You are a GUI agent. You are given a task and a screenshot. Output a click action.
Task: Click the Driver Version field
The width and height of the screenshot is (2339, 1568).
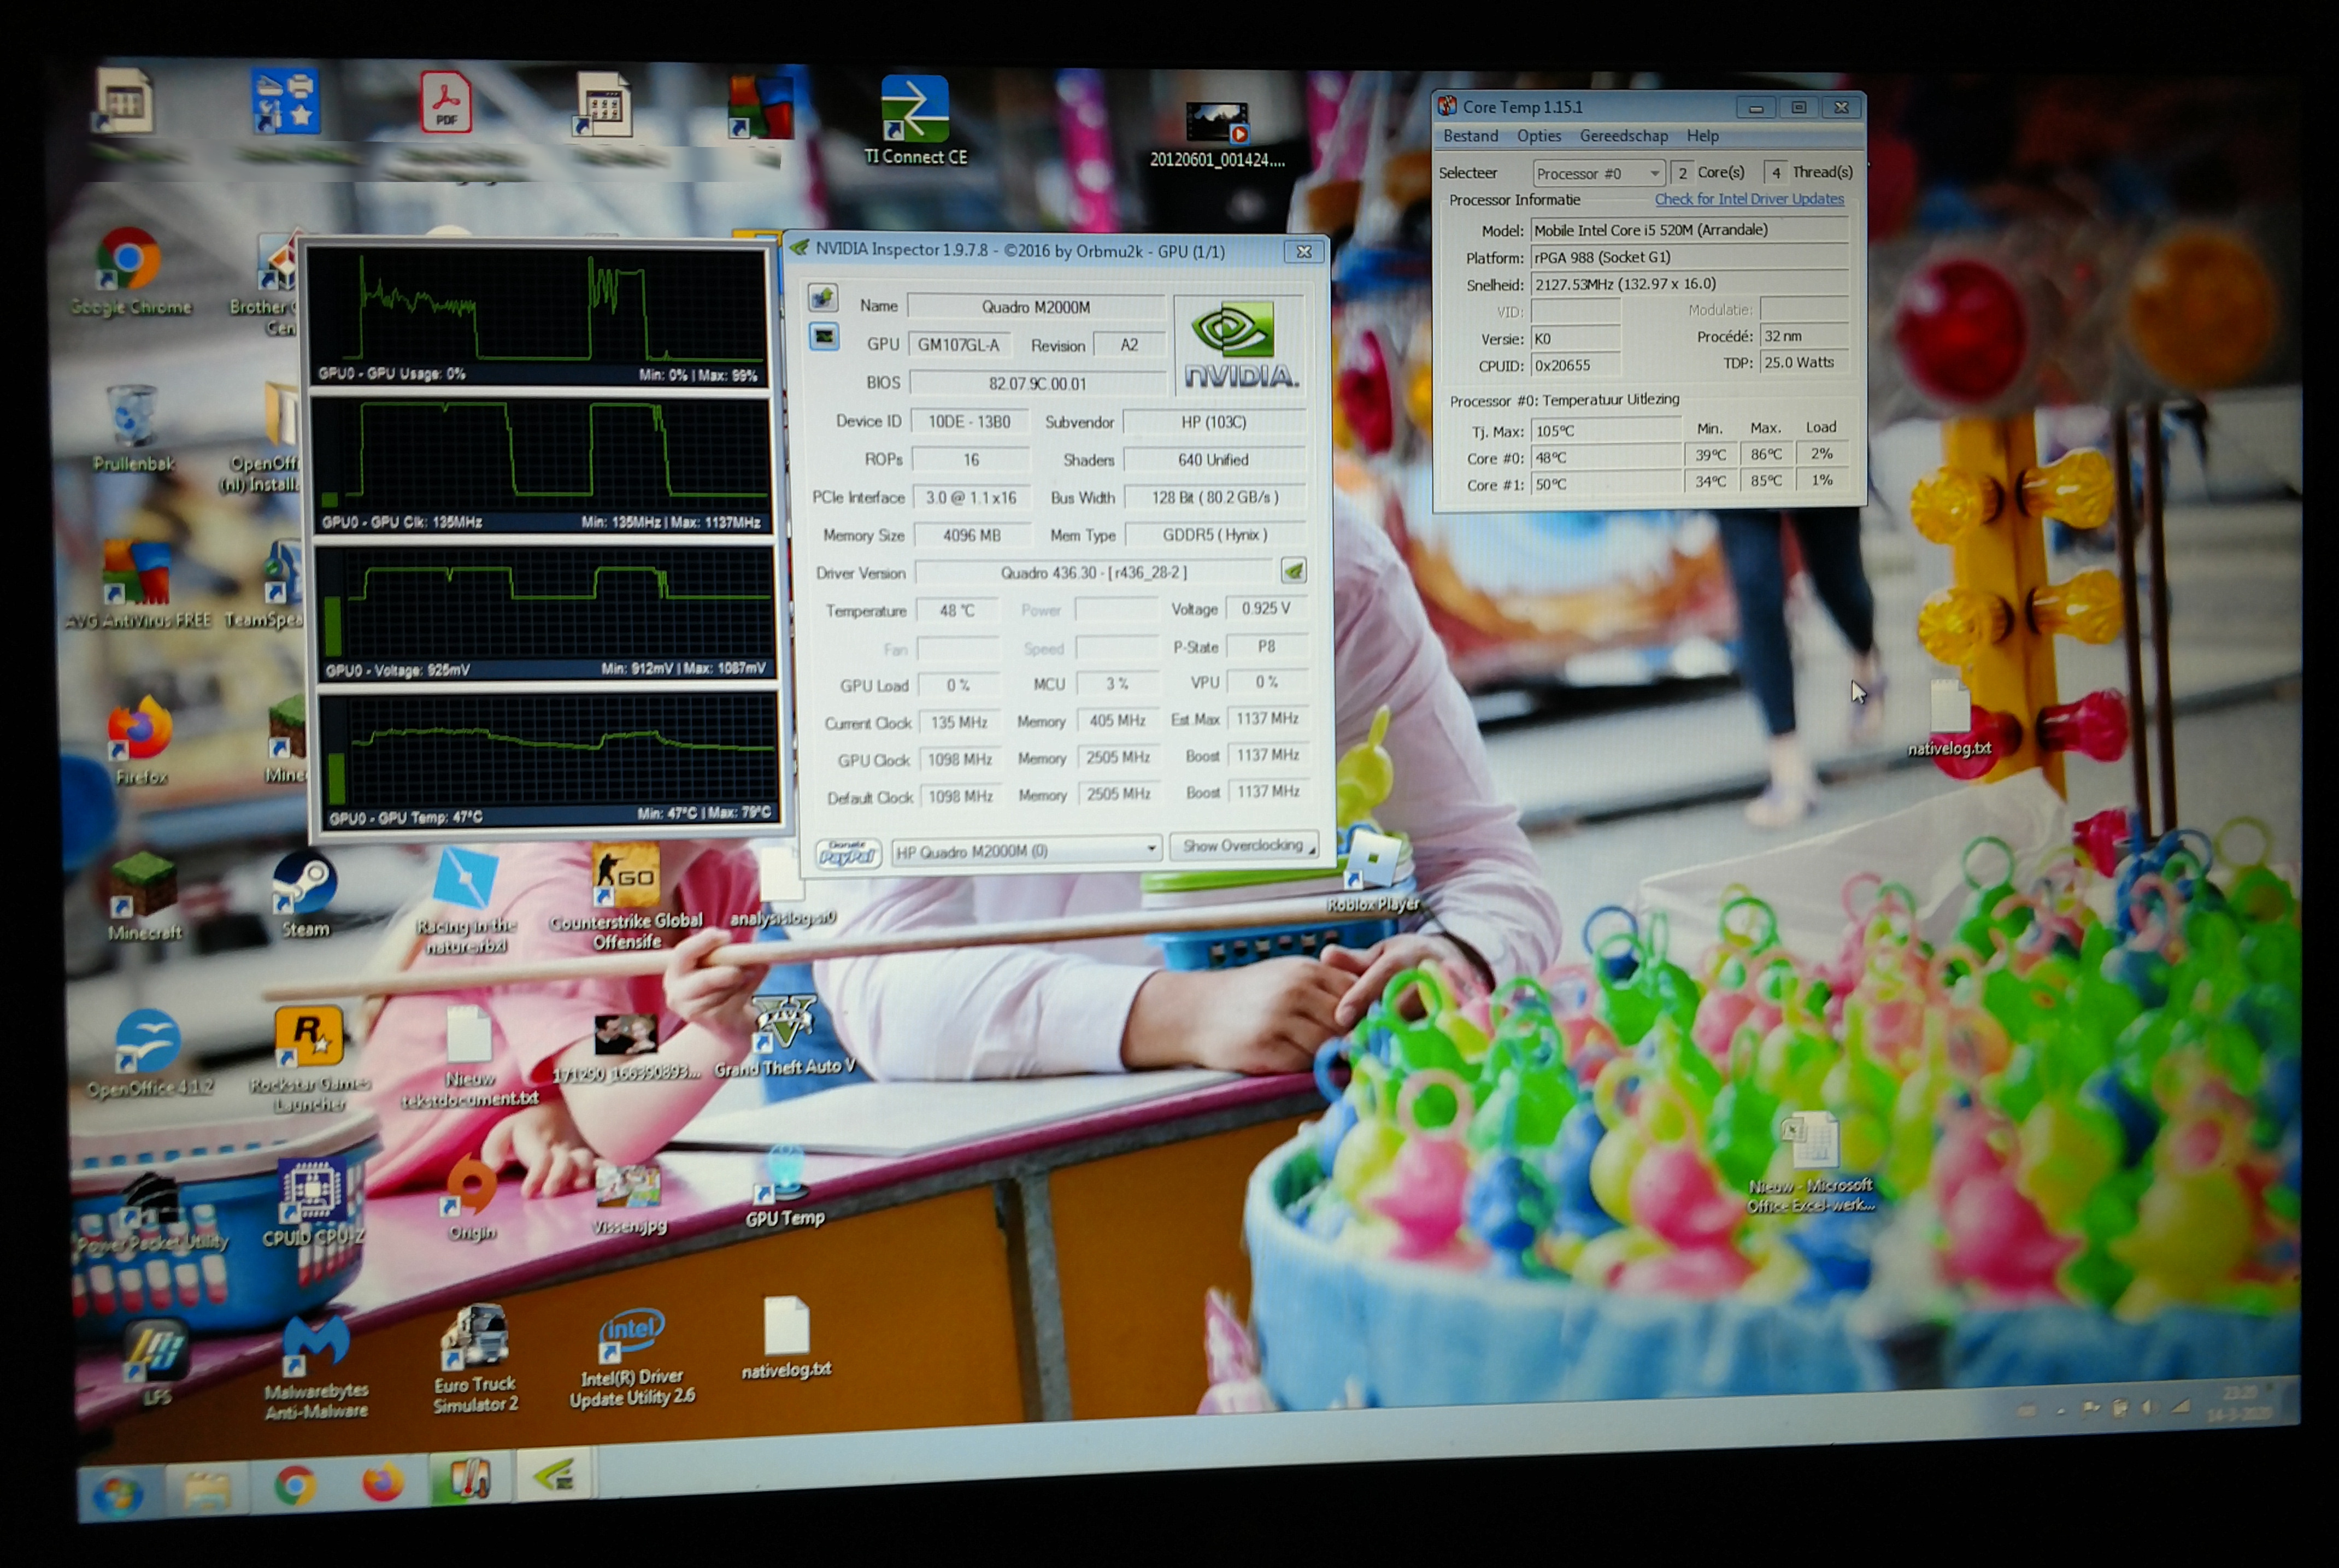[x=1094, y=572]
